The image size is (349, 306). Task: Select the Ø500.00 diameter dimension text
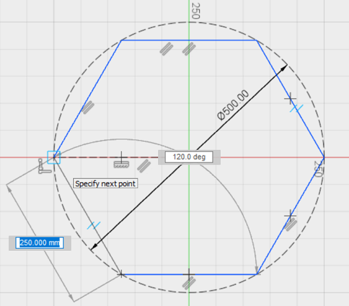click(233, 105)
